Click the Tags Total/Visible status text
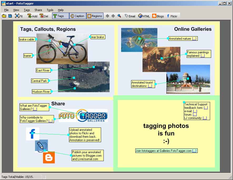The image size is (233, 180). point(17,177)
